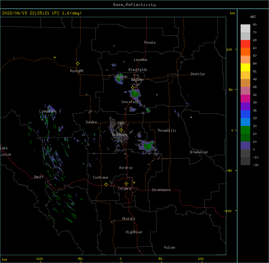Viewport: 269px width, 263px height.
Task: Click the yellow diamond marker south of RedDeer
Action: [x=133, y=88]
